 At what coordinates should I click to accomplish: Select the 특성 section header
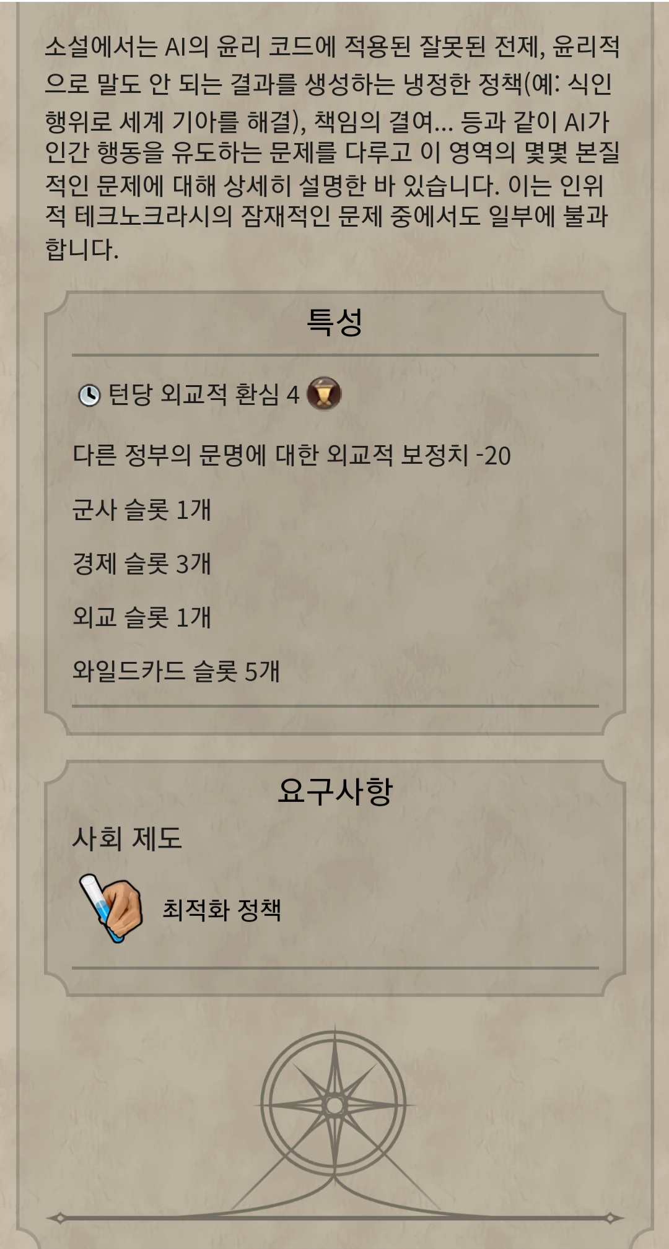pyautogui.click(x=334, y=322)
